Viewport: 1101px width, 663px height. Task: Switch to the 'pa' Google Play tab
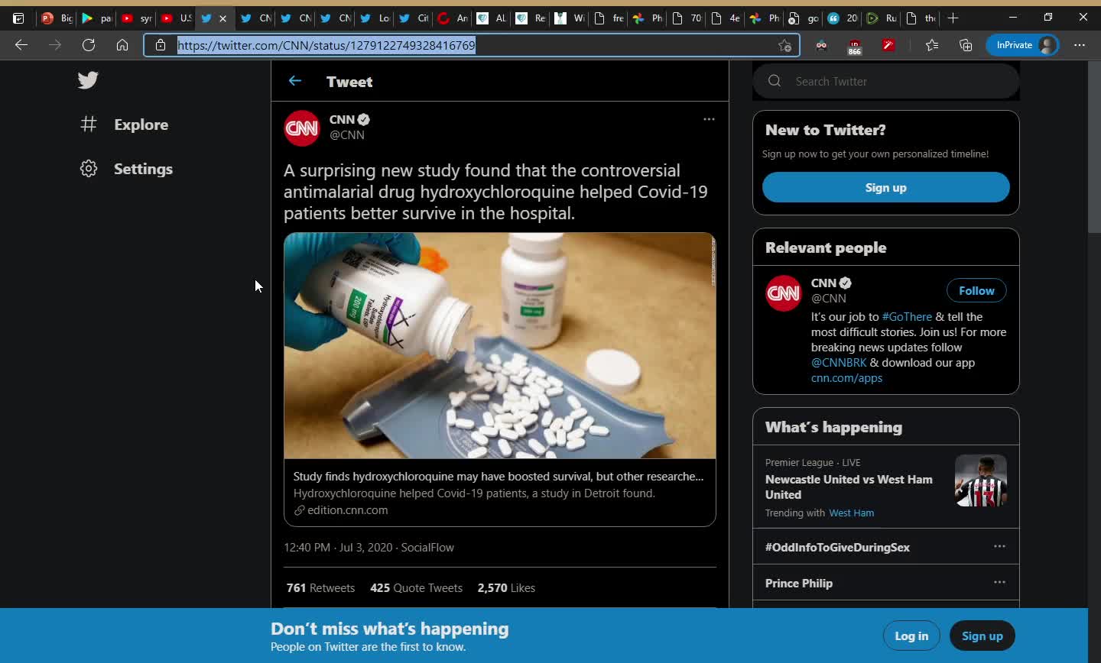pos(96,18)
